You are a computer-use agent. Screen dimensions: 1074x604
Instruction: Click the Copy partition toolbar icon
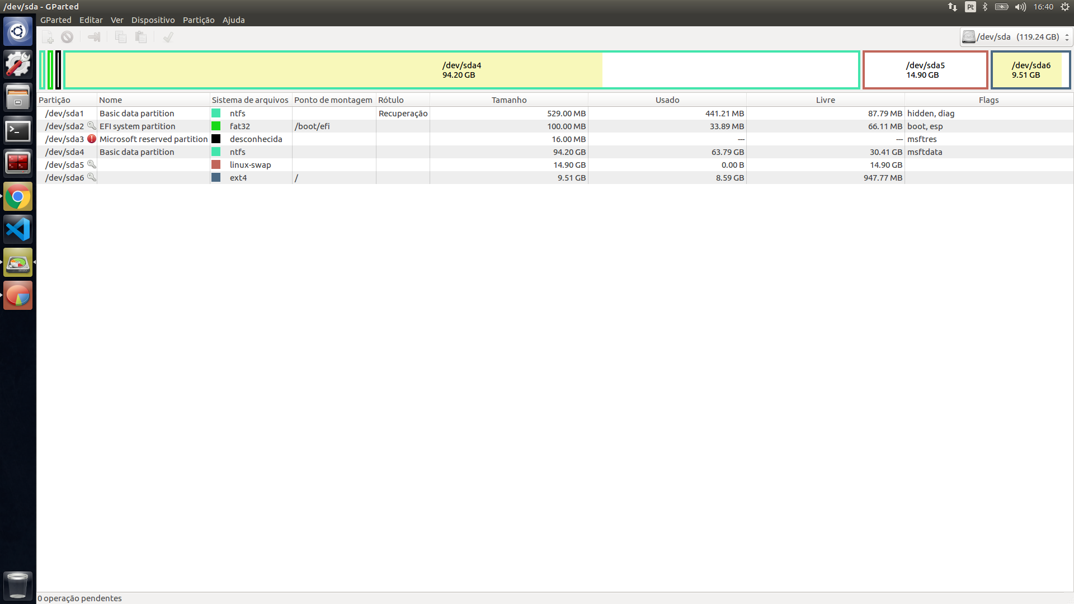[x=120, y=37]
